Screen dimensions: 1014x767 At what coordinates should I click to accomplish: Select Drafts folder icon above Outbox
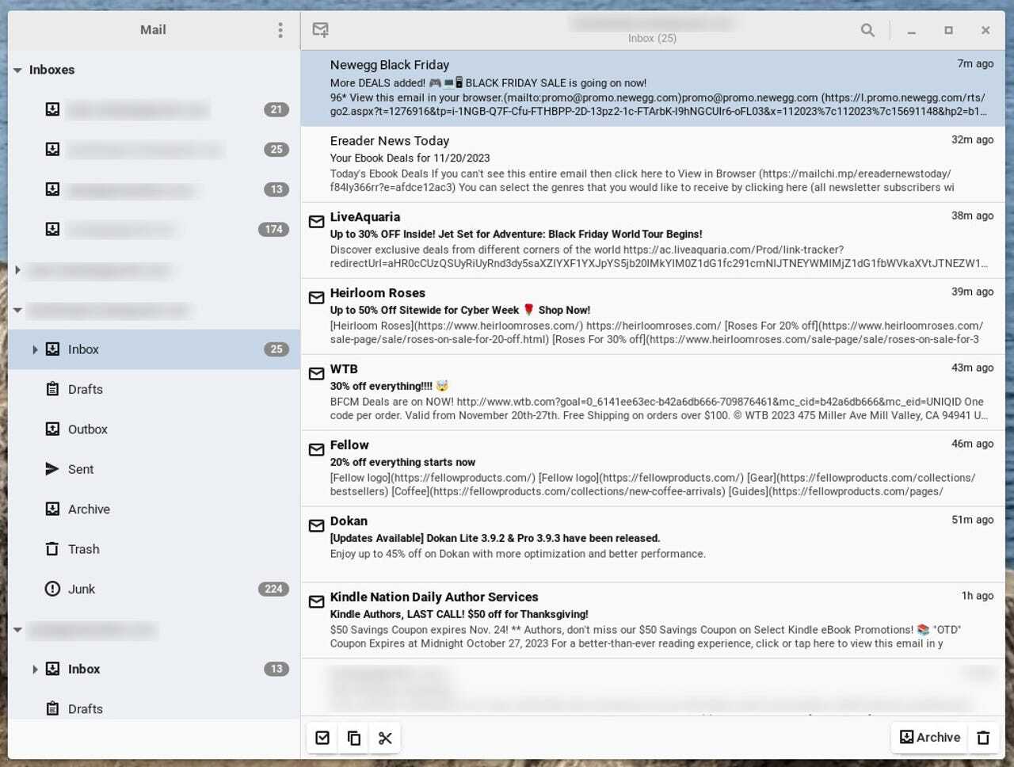[x=52, y=389]
